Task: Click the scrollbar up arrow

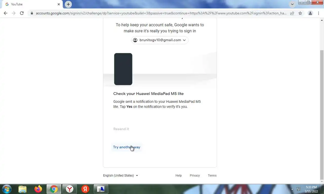Action: pyautogui.click(x=322, y=20)
